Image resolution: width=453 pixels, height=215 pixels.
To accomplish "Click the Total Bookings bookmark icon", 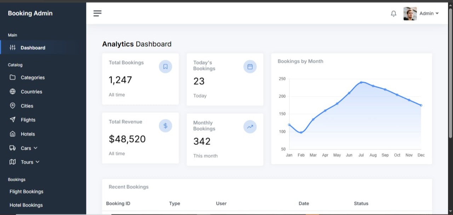I will point(165,66).
